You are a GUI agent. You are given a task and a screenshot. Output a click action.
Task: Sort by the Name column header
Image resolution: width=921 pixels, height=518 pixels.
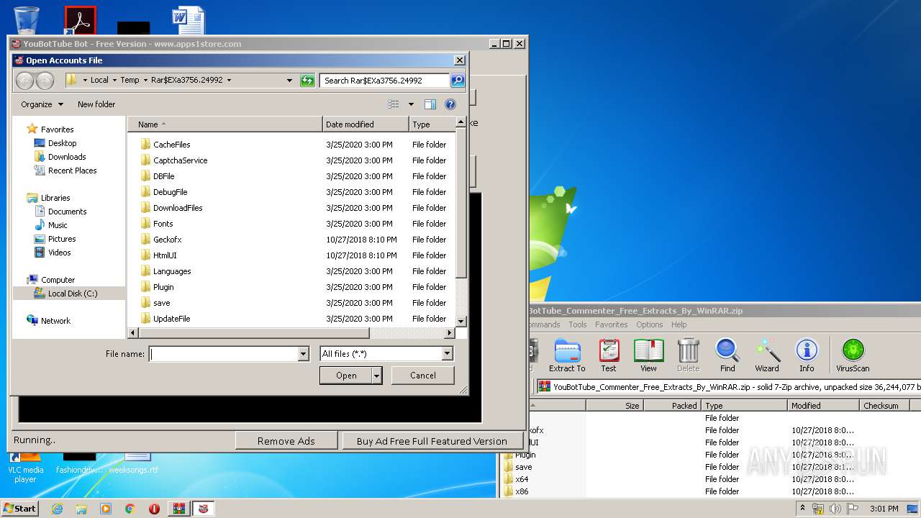225,124
